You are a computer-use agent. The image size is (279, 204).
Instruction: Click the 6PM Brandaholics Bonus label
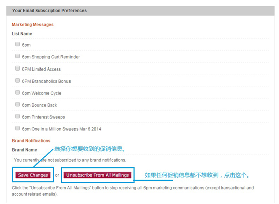(x=46, y=81)
